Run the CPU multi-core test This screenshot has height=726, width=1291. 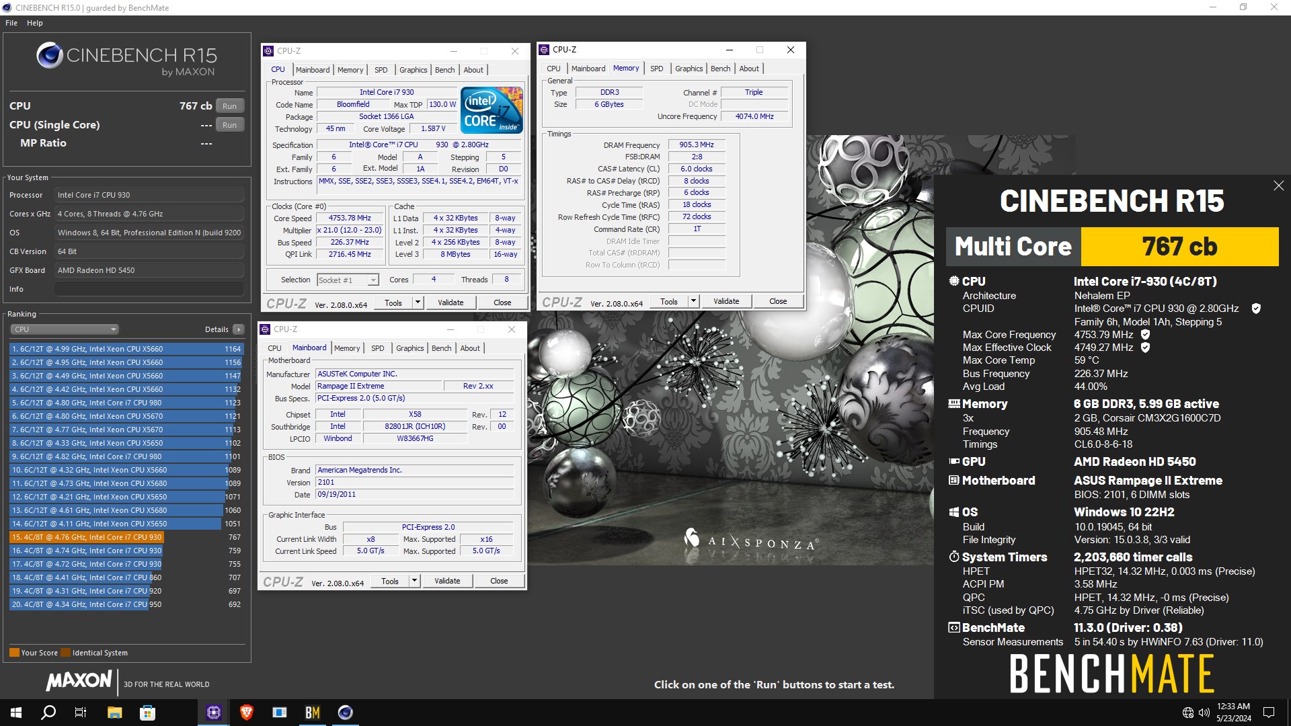pyautogui.click(x=229, y=106)
